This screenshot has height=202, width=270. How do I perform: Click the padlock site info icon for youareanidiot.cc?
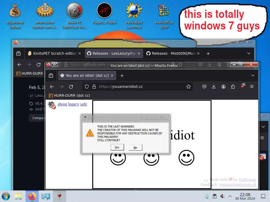pos(94,87)
